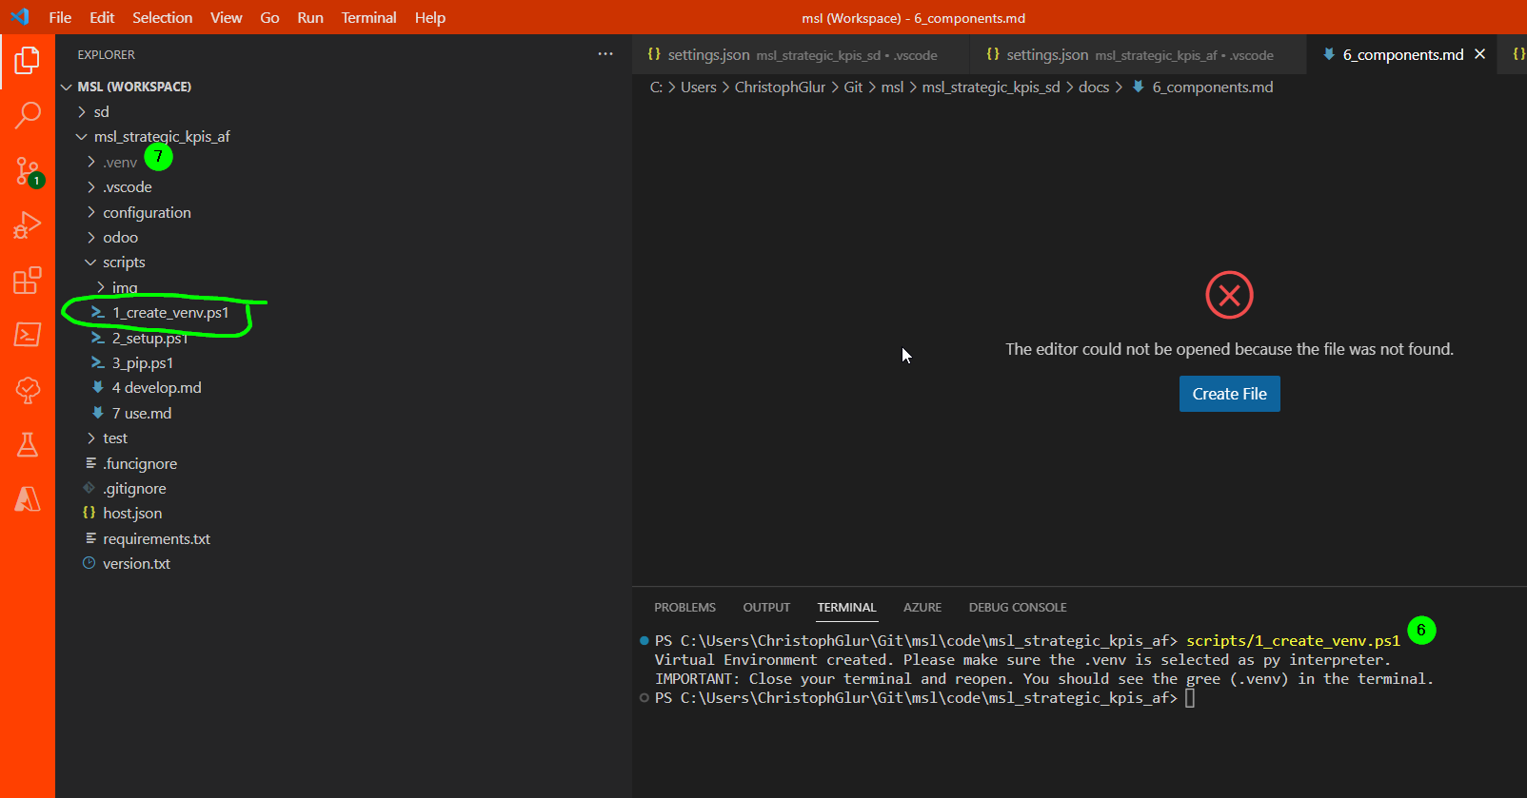The width and height of the screenshot is (1527, 798).
Task: Open the Selection menu
Action: pyautogui.click(x=162, y=17)
